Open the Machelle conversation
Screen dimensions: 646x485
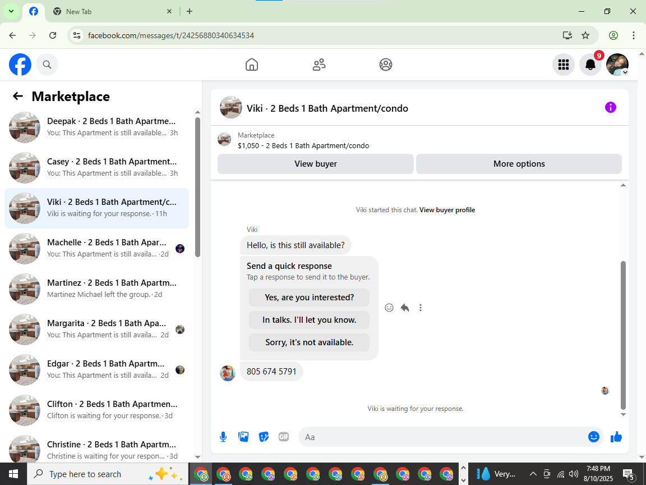(97, 248)
